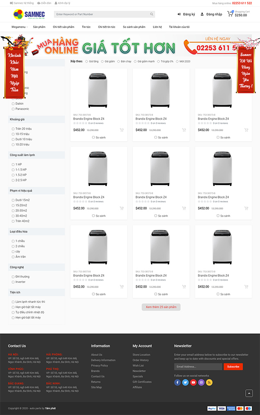
Task: Expand the Megamenu dropdown
Action: (x=19, y=27)
